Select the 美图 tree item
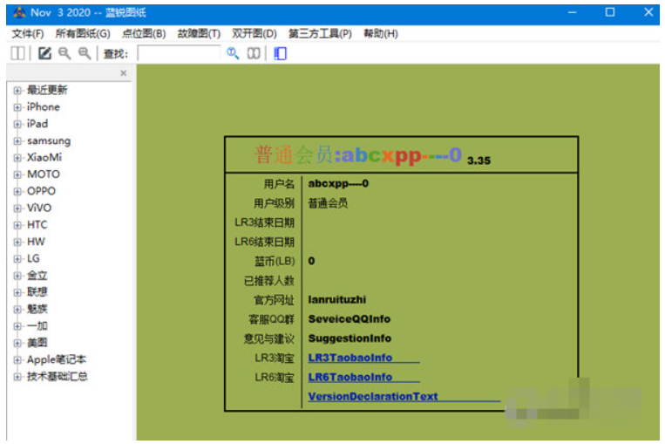Screen dimensions: 665x444 click(x=37, y=343)
